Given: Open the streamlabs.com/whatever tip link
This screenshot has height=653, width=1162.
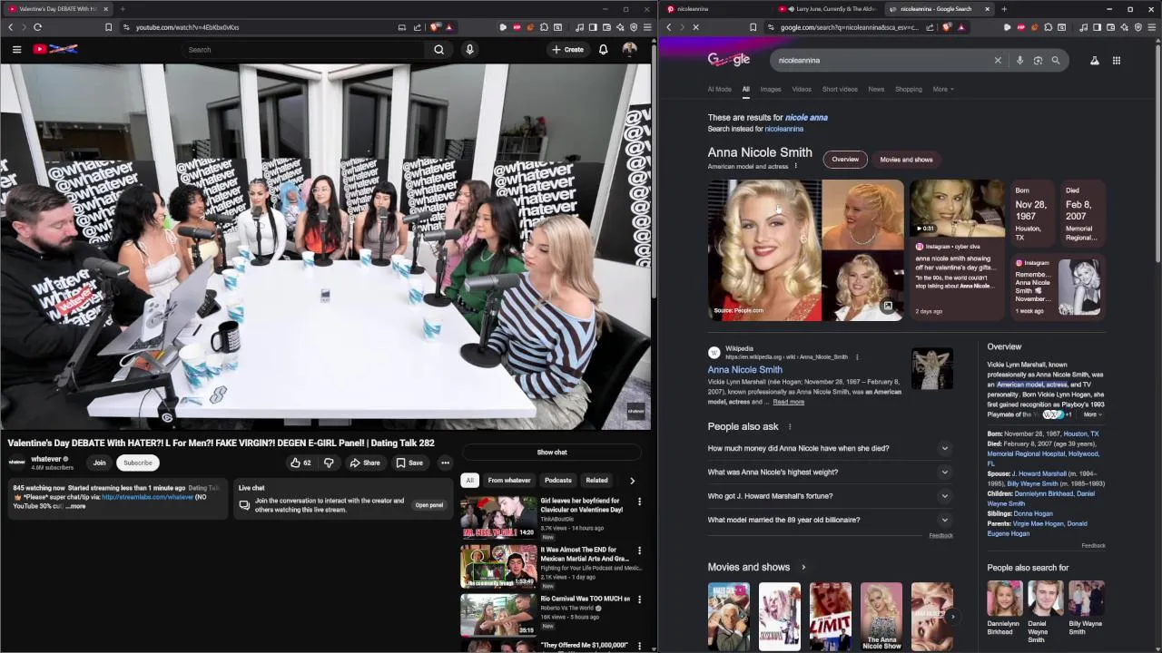Looking at the screenshot, I should 148,497.
